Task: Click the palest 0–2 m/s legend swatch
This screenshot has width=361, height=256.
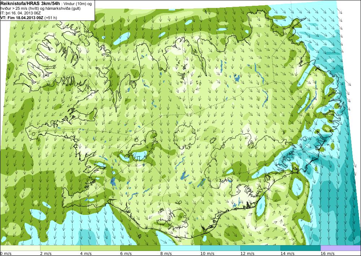Action: [x=20, y=248]
